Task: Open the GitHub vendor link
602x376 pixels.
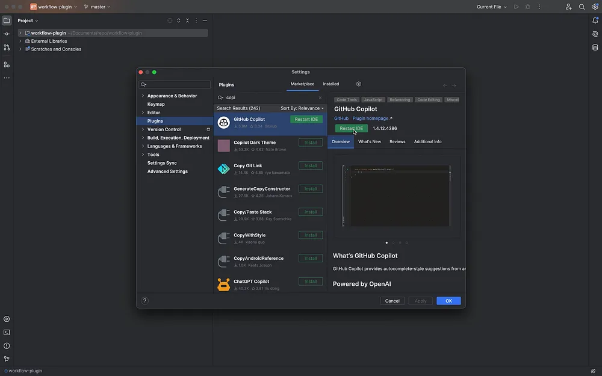Action: coord(341,119)
